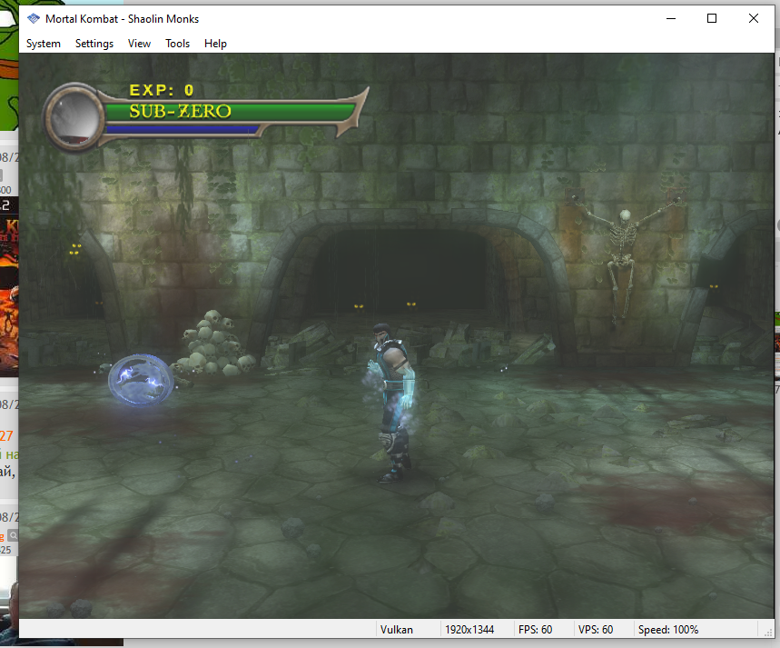Click the Mortal Kombat - Shaolin Monks title

(x=122, y=19)
